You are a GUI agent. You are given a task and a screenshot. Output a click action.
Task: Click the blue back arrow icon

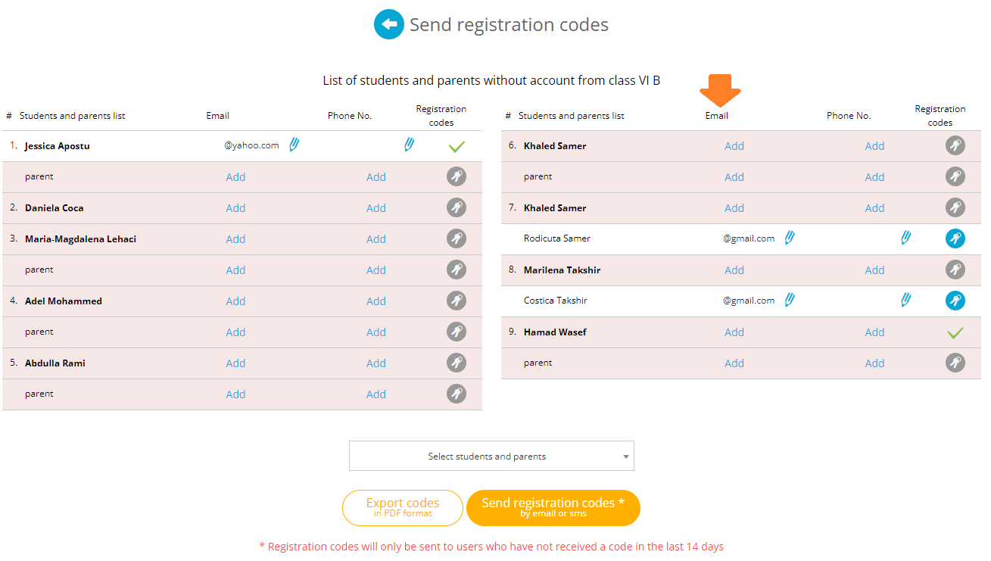[x=389, y=25]
